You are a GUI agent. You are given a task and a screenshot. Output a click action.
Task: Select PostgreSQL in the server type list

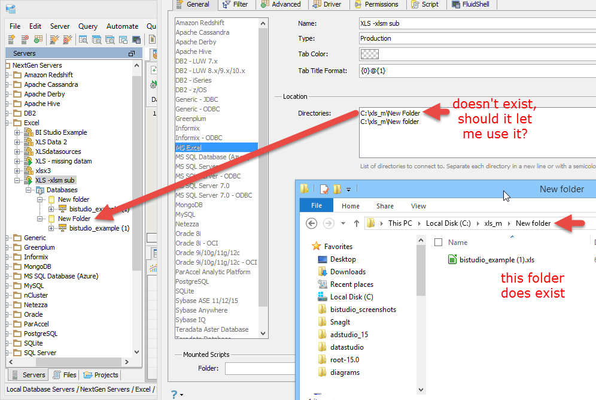(192, 281)
